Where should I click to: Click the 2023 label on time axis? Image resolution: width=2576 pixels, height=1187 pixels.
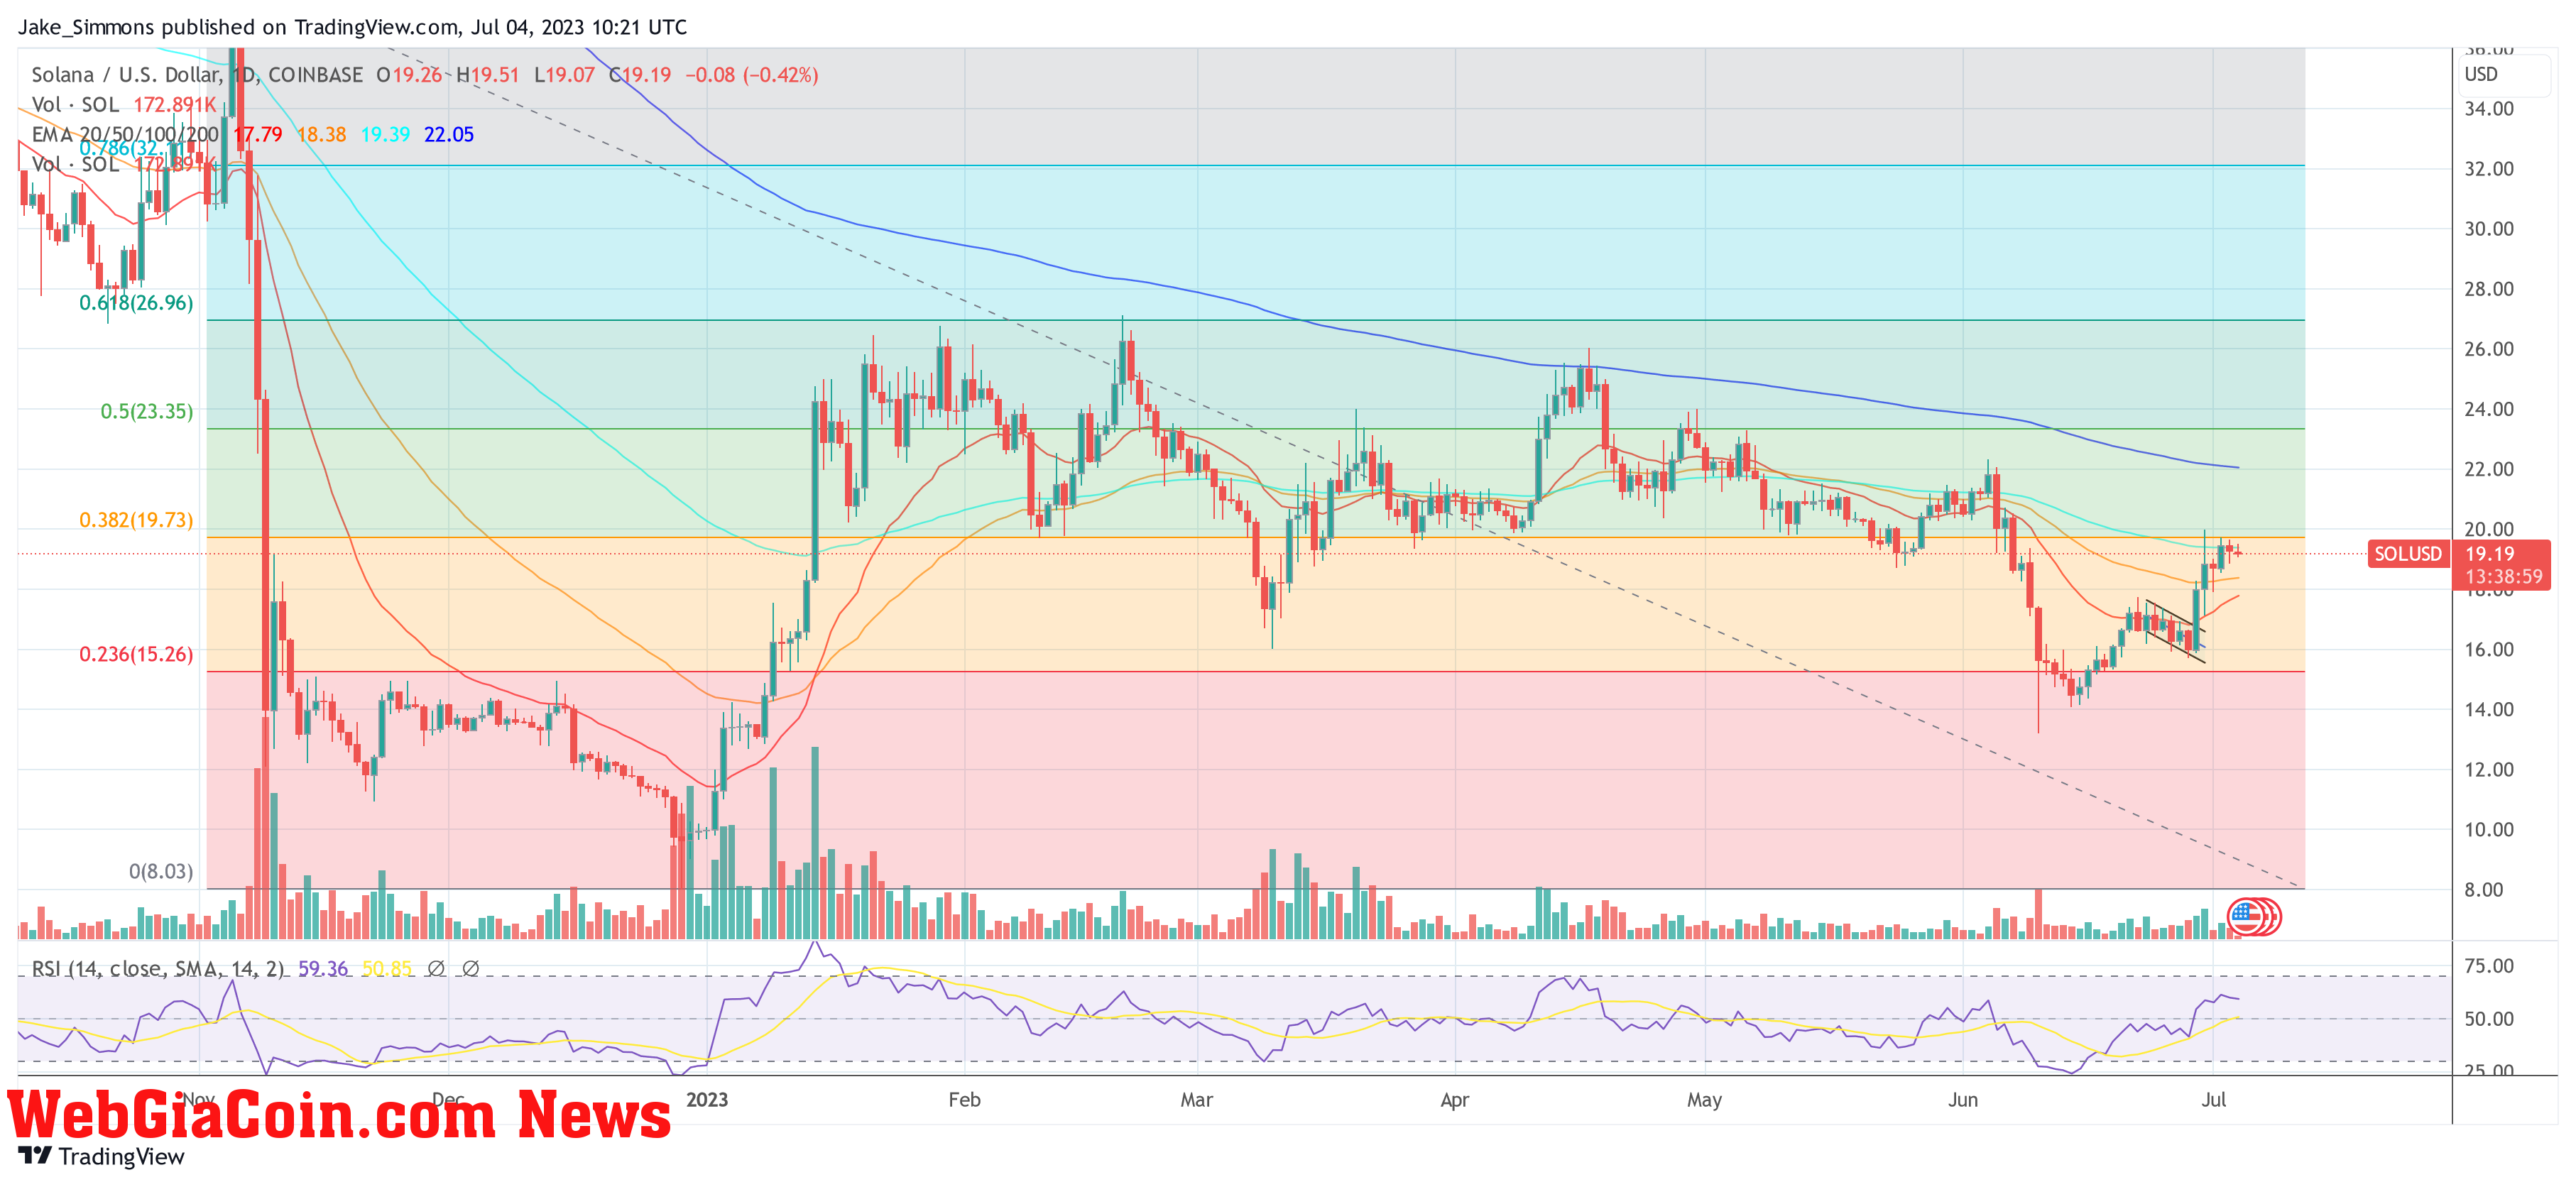pyautogui.click(x=707, y=1099)
